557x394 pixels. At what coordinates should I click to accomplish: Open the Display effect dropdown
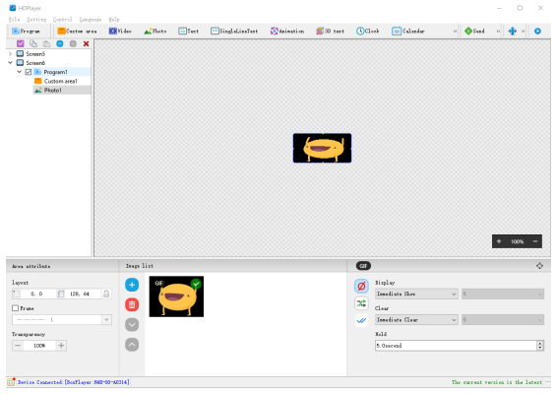click(416, 294)
